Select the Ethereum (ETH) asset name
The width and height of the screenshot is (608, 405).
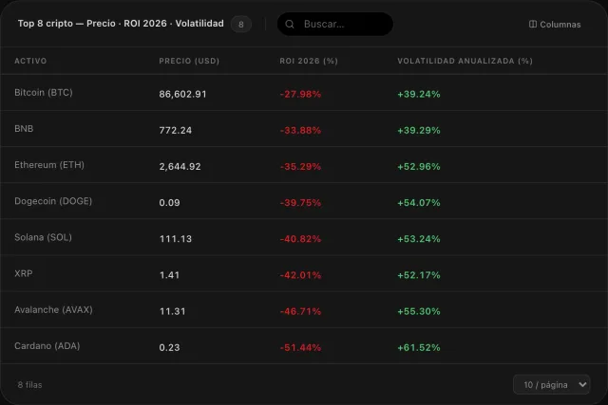[49, 165]
